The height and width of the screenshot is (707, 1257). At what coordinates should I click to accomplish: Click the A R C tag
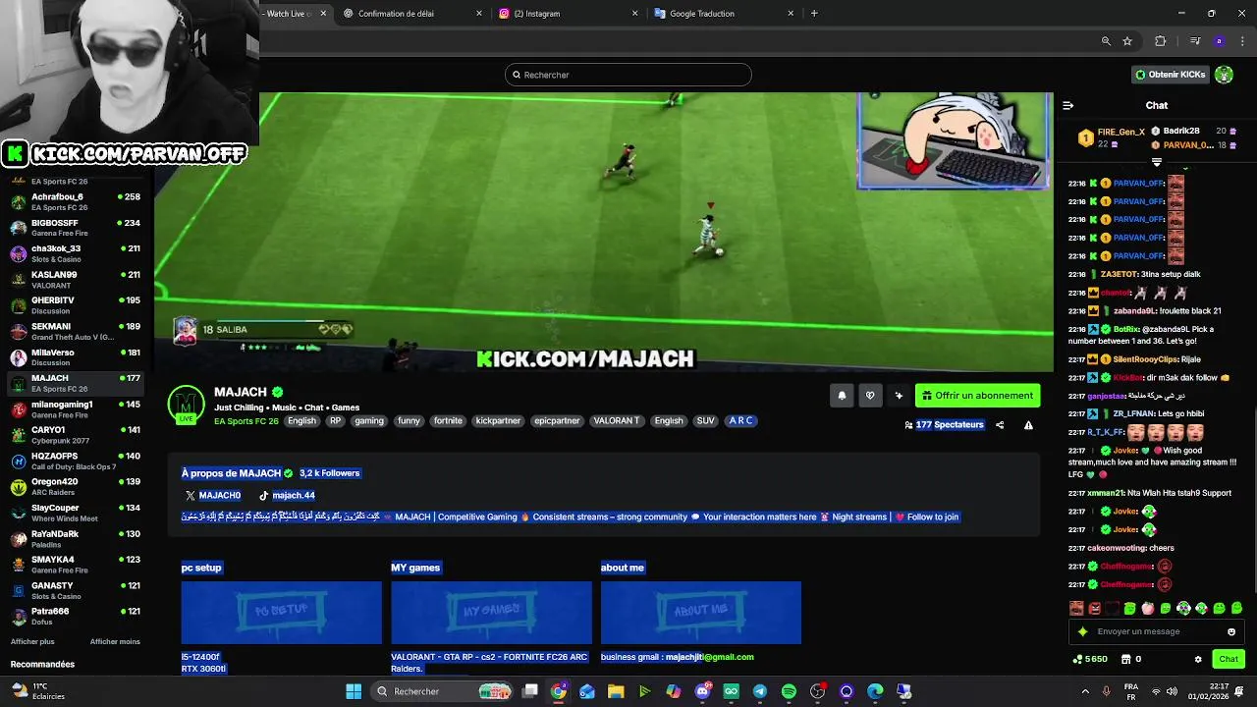[x=740, y=421]
